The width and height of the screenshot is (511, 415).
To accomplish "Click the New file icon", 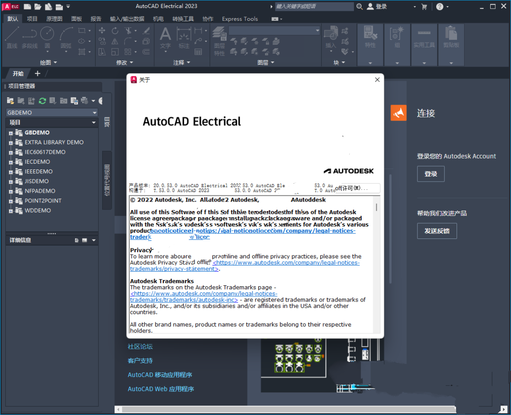I will click(x=27, y=7).
